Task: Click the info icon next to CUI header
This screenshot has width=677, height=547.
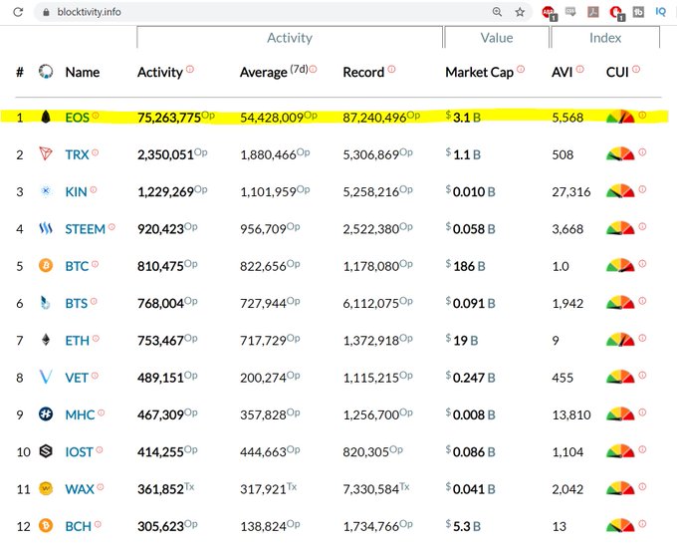Action: (x=636, y=69)
